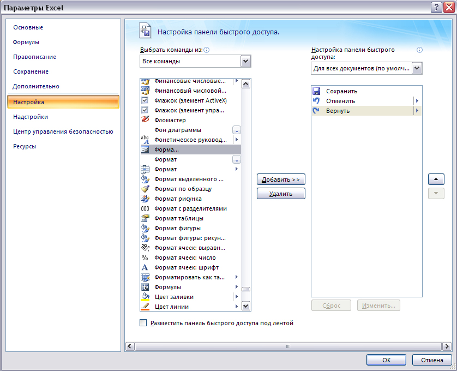457x371 pixels.
Task: Enable Разместить панель быстрого доступа под лентой
Action: click(143, 323)
